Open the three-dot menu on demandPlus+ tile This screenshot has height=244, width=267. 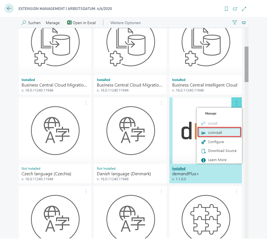point(237,103)
